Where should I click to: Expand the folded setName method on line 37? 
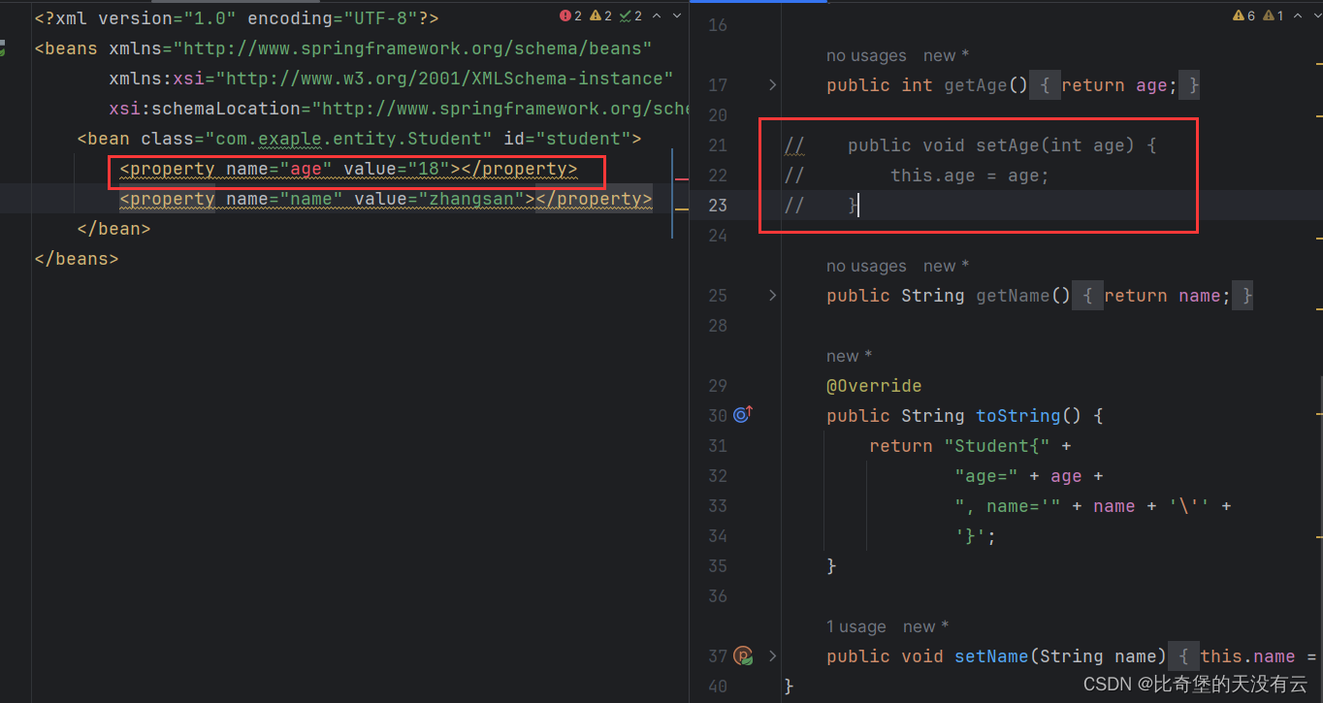(772, 655)
